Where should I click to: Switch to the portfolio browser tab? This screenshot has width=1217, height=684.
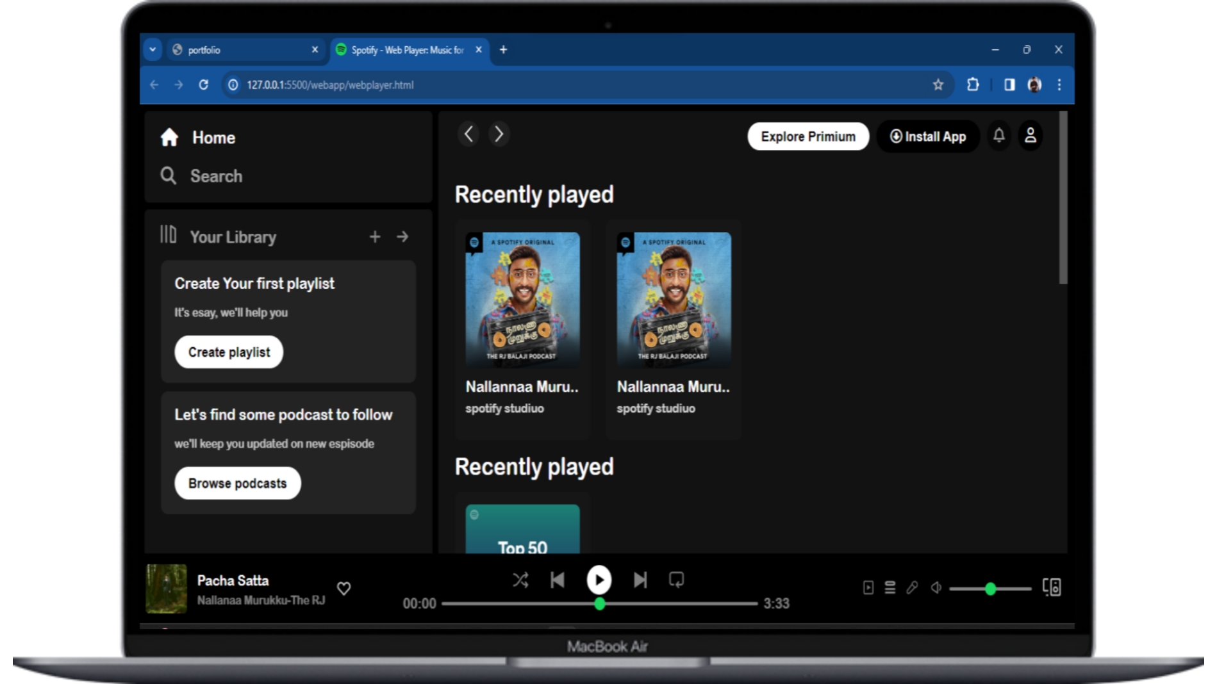click(x=245, y=50)
